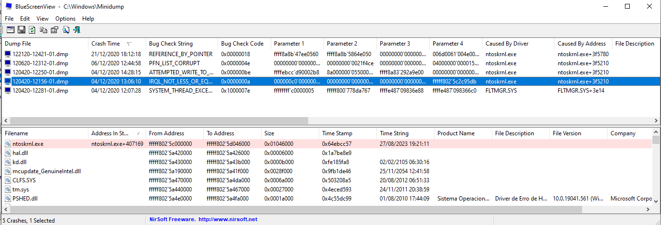Click the Find magnifier toolbar icon

(65, 30)
